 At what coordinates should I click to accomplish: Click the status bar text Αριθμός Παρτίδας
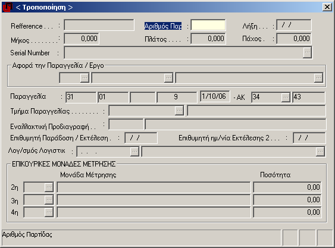[x=27, y=234]
